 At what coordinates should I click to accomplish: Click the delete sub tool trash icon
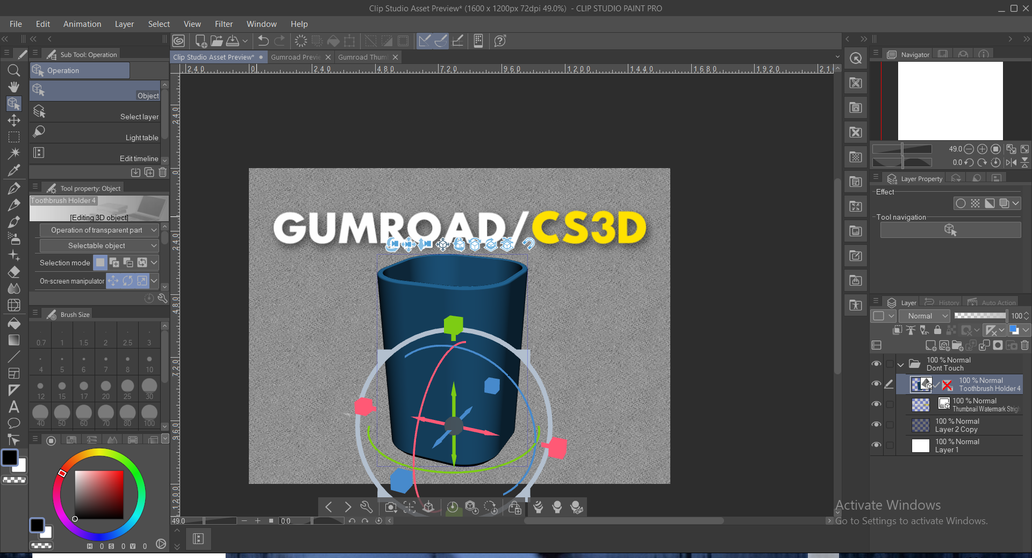(162, 172)
